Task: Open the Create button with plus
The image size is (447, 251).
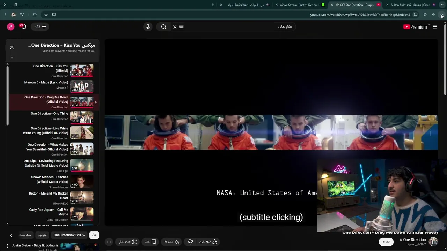Action: click(41, 27)
